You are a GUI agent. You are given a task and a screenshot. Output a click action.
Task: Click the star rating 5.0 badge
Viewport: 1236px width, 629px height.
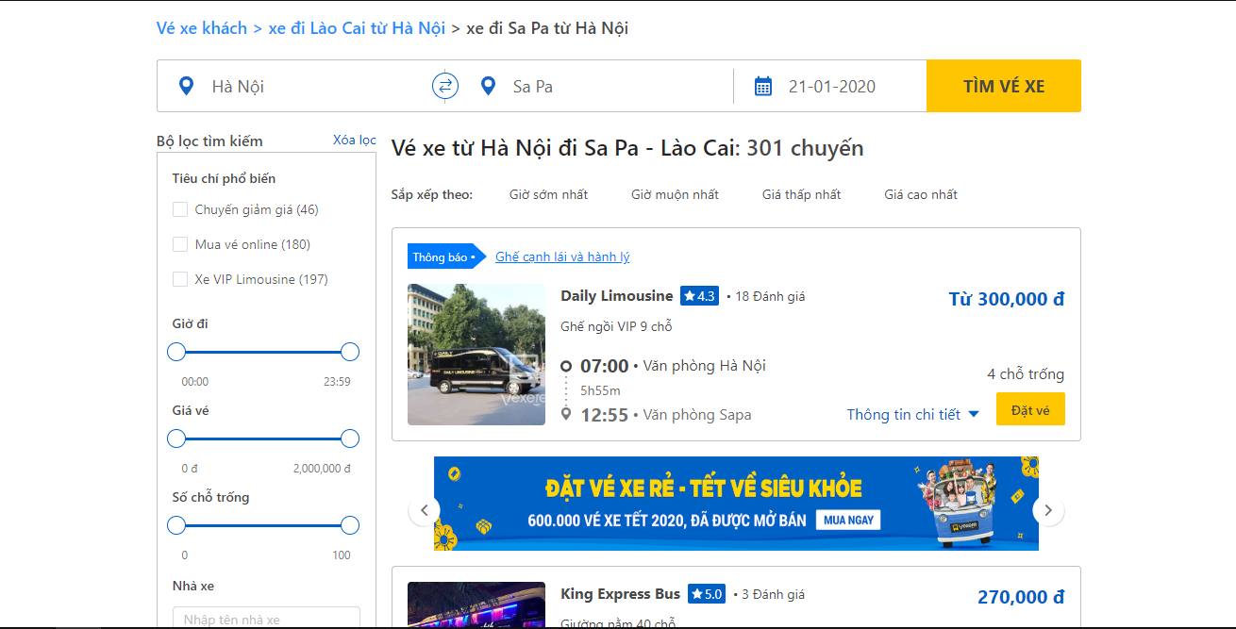pos(707,594)
